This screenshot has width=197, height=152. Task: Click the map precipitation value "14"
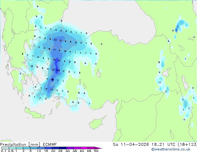coord(59,60)
